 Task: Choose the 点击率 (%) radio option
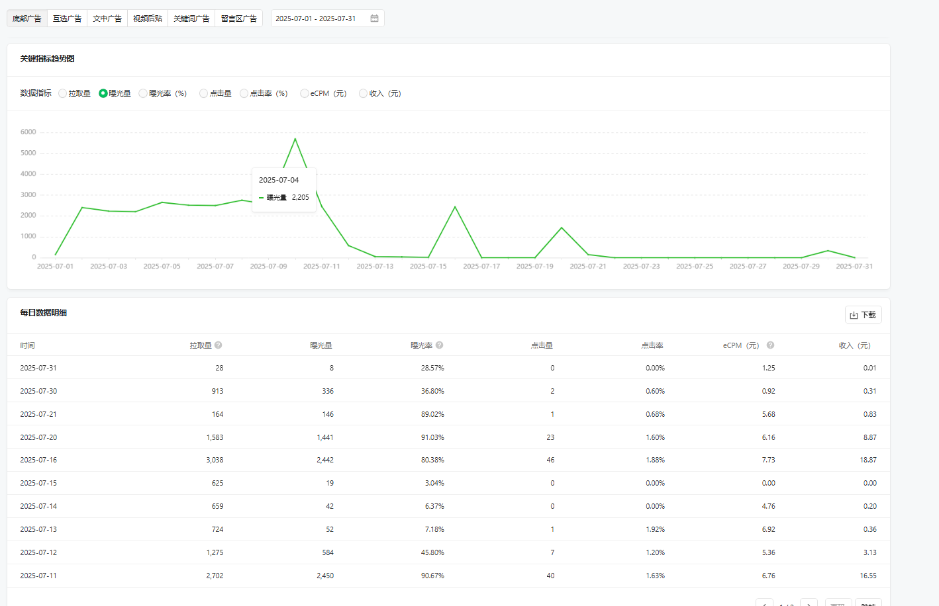click(x=244, y=94)
